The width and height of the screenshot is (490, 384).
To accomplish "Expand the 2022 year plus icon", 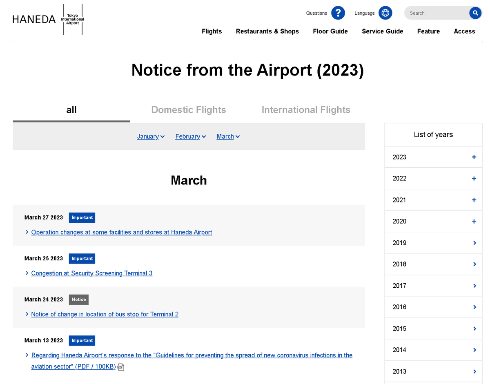I will (x=474, y=178).
